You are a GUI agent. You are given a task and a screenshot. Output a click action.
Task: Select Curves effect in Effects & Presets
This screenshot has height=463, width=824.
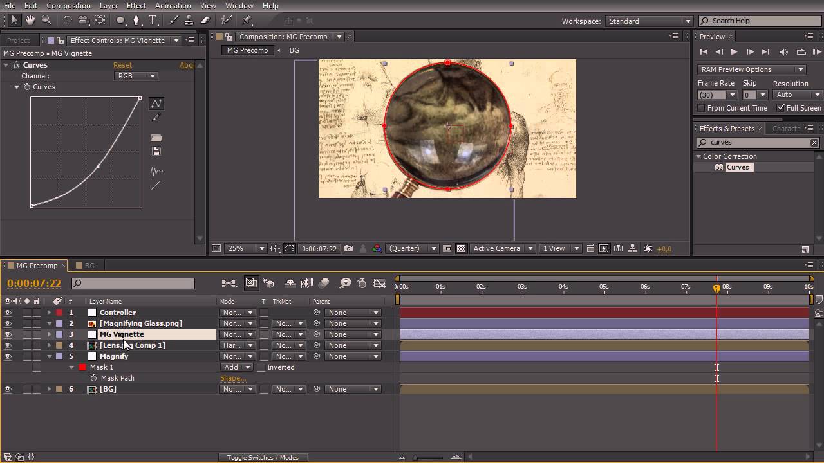point(738,167)
